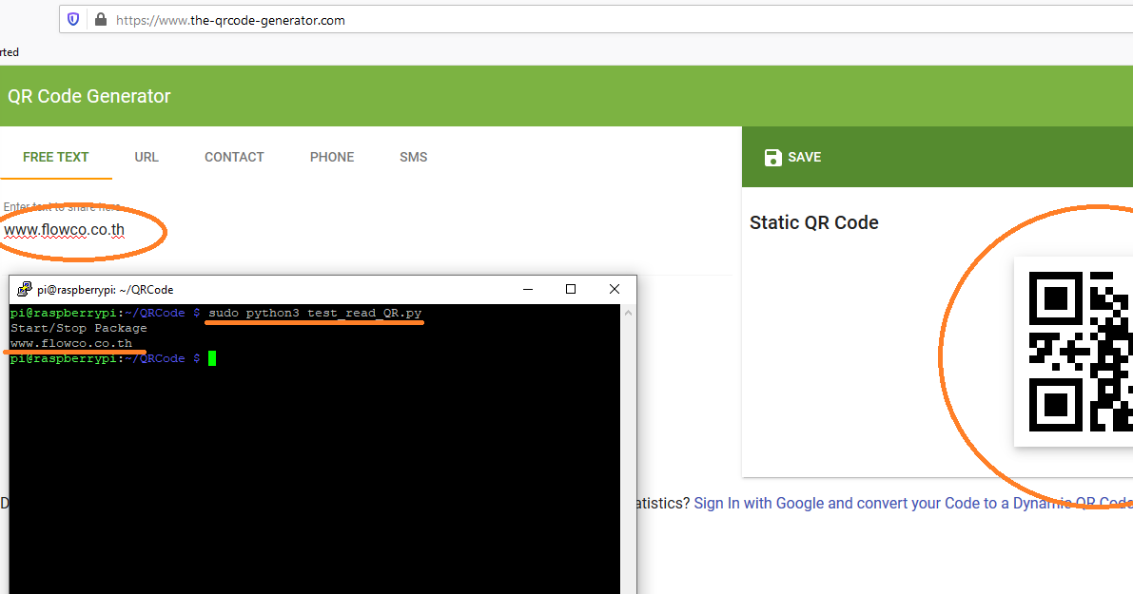Open the CONTACT tab

[x=234, y=157]
